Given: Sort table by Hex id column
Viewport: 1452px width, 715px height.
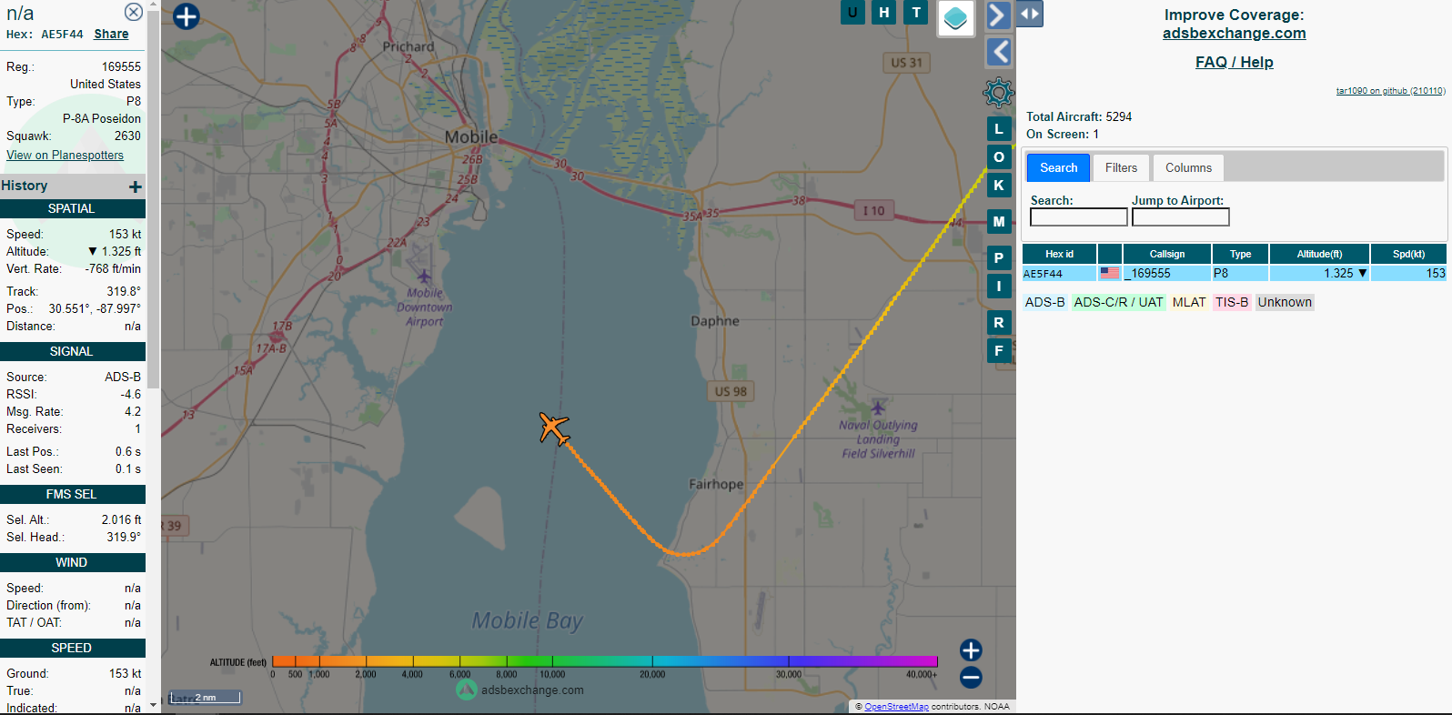Looking at the screenshot, I should click(x=1059, y=254).
